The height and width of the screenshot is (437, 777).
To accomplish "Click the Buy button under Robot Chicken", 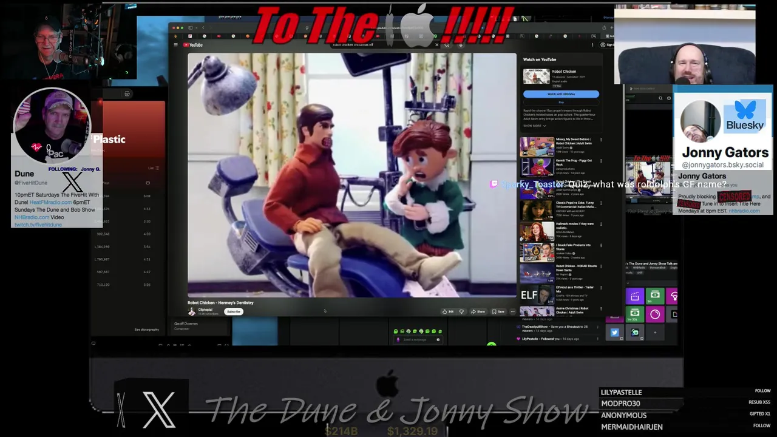I will pyautogui.click(x=561, y=102).
